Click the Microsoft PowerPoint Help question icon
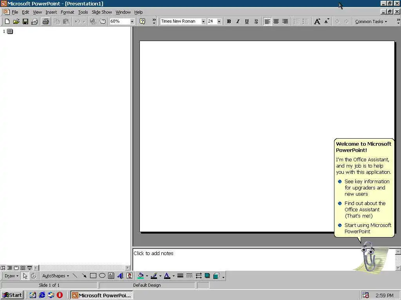The width and height of the screenshot is (401, 300). coord(143,21)
